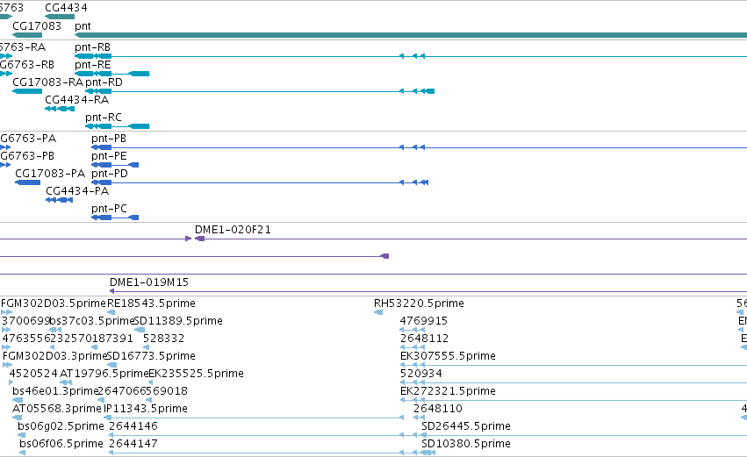Open the pnt-PE protein feature
The image size is (747, 457).
115,165
